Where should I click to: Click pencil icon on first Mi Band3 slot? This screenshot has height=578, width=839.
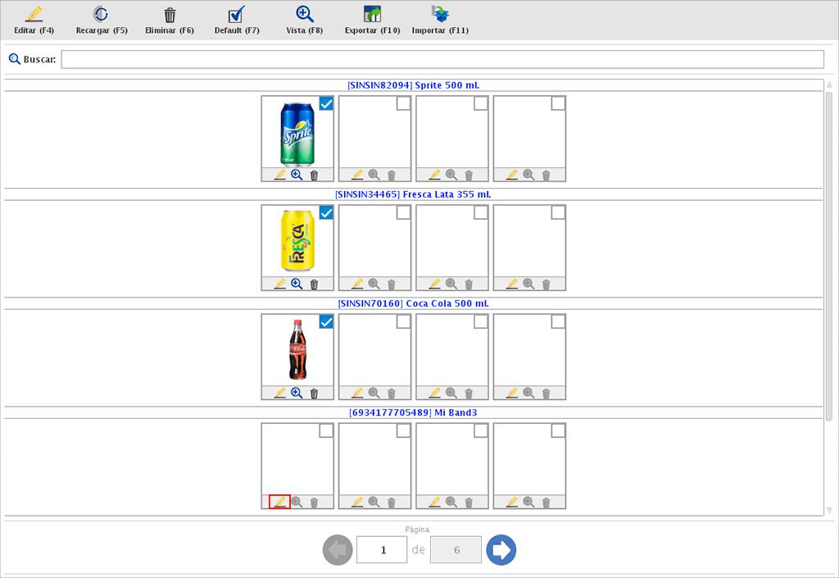click(x=279, y=502)
